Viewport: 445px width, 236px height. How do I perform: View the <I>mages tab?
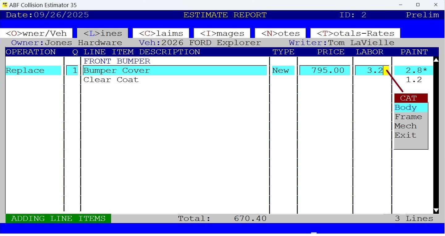pos(222,33)
